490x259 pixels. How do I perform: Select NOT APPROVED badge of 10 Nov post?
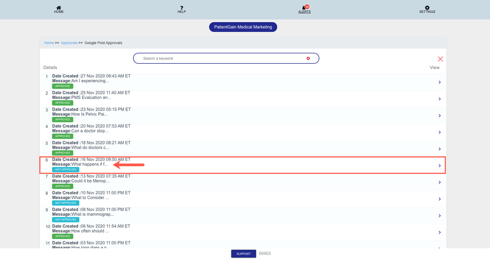66,203
